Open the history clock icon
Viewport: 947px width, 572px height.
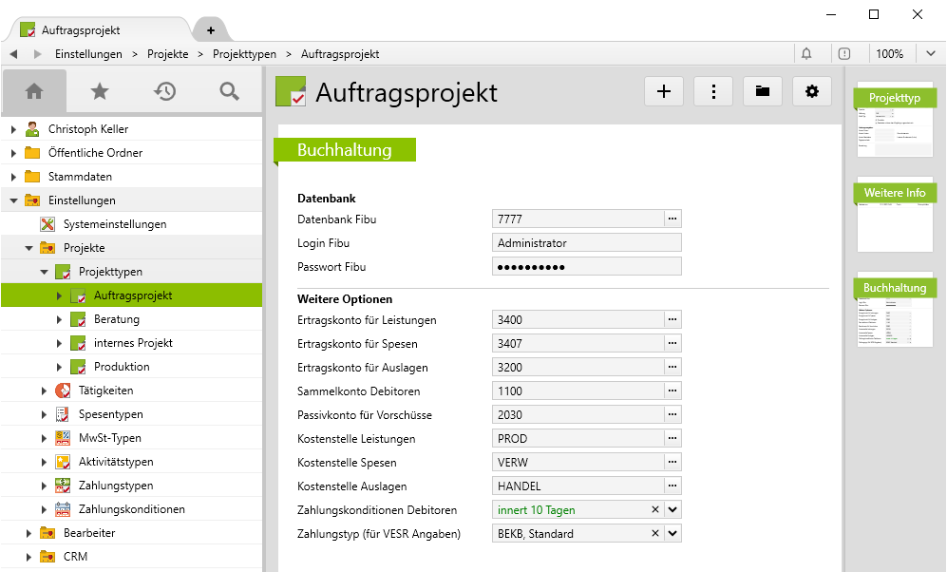pos(164,91)
